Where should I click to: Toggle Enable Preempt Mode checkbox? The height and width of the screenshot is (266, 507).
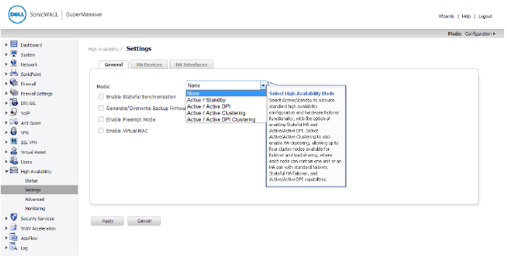(101, 119)
